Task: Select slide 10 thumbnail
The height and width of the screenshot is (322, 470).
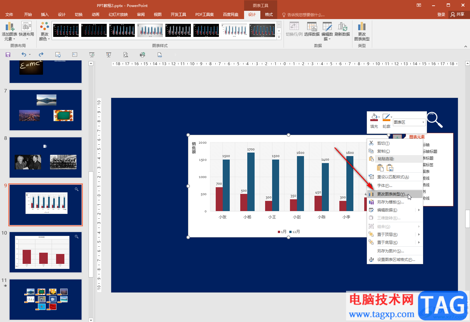Action: click(x=46, y=252)
